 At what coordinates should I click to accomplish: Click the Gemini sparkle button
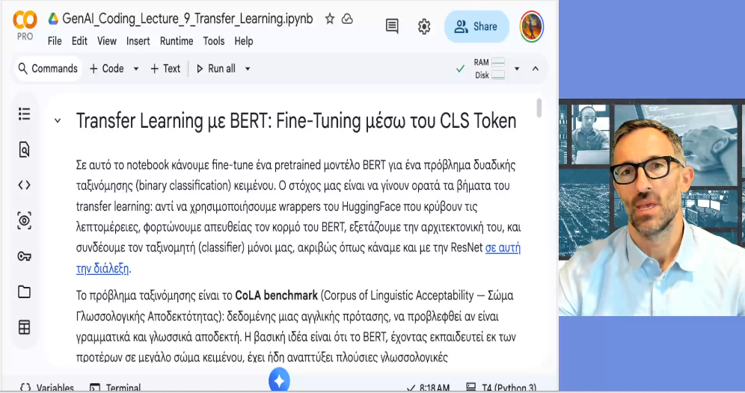click(280, 380)
